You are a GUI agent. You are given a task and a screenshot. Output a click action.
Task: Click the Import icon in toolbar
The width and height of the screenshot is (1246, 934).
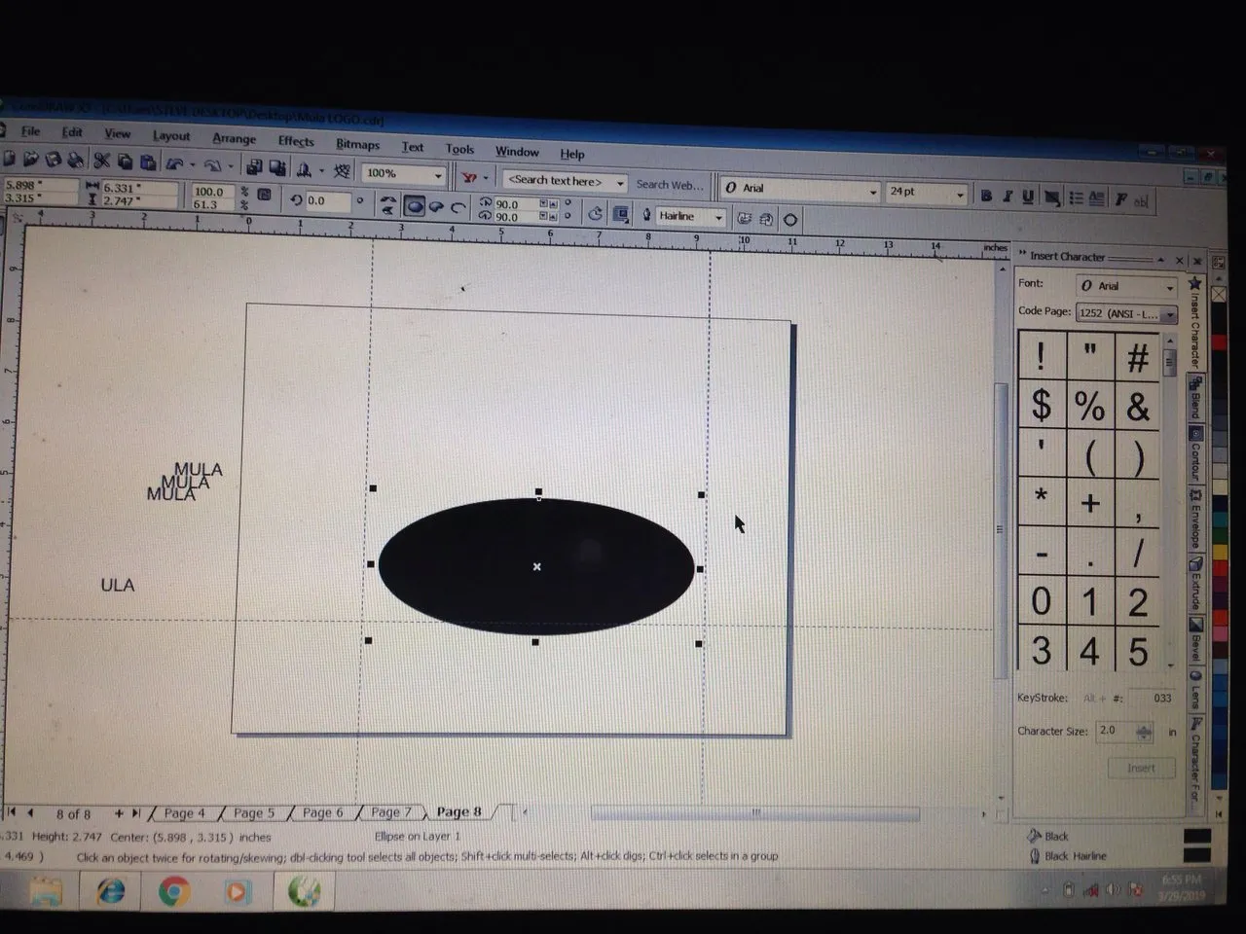tap(254, 167)
